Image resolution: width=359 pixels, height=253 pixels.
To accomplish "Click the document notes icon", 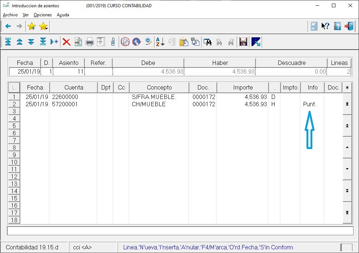I will [x=78, y=42].
